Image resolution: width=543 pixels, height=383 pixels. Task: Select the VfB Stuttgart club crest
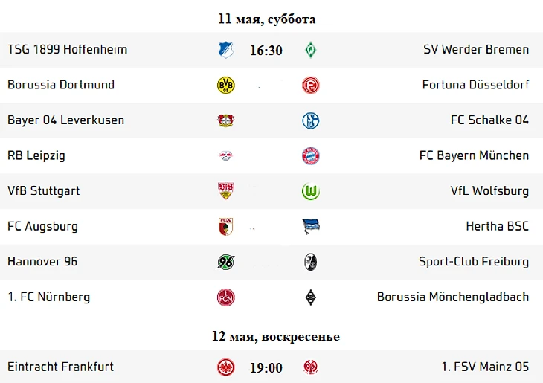(x=225, y=191)
